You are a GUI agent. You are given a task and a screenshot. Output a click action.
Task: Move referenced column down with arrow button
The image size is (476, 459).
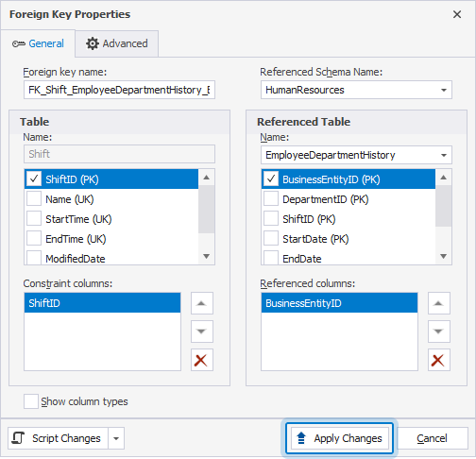[439, 331]
